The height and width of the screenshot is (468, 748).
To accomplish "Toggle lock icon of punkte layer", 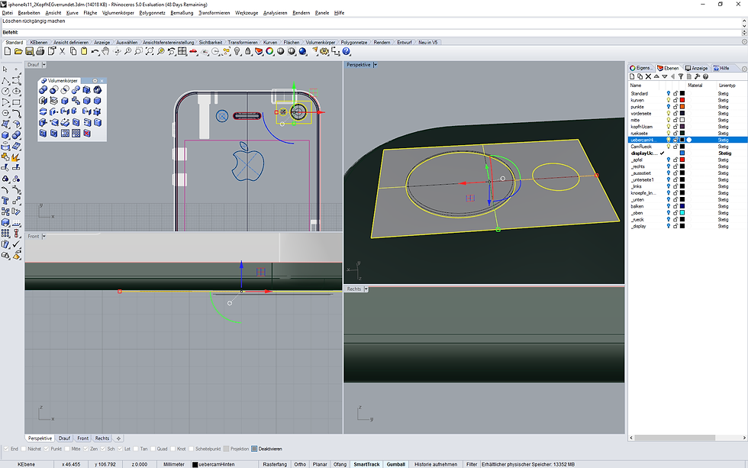I will tap(675, 107).
